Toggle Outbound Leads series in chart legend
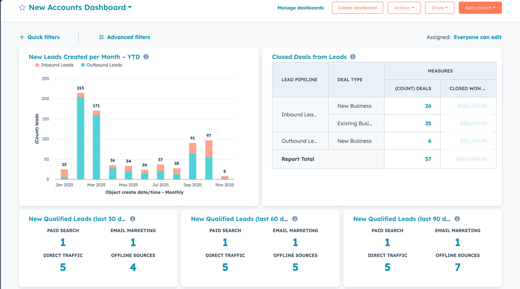Screen dimensions: 520x289 102,65
